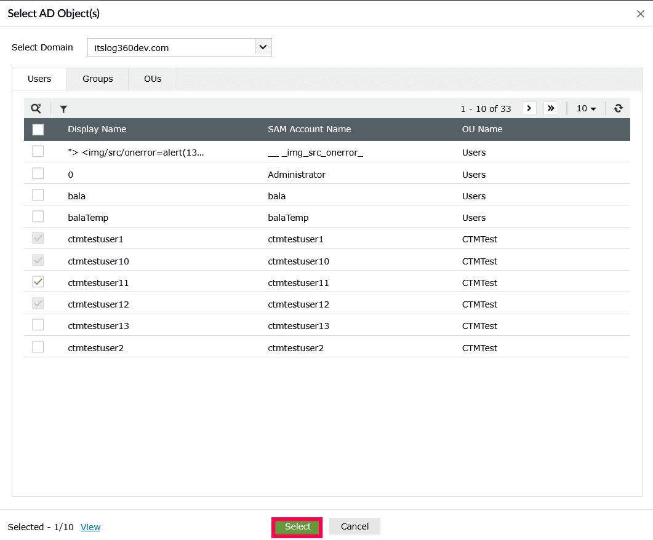This screenshot has width=653, height=540.
Task: Click the filter funnel icon
Action: click(63, 109)
